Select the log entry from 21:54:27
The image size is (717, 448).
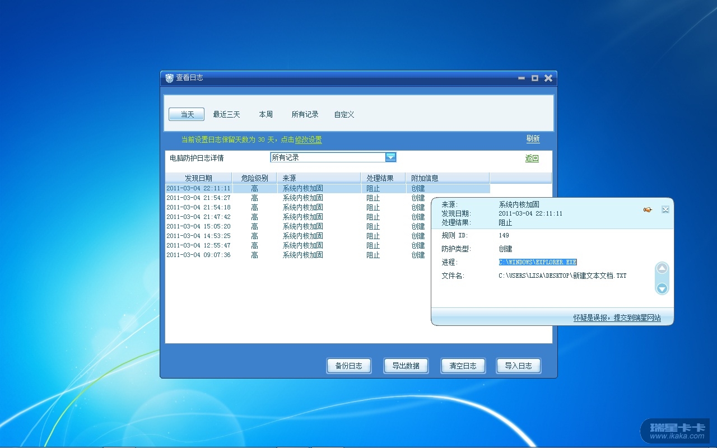(x=198, y=198)
